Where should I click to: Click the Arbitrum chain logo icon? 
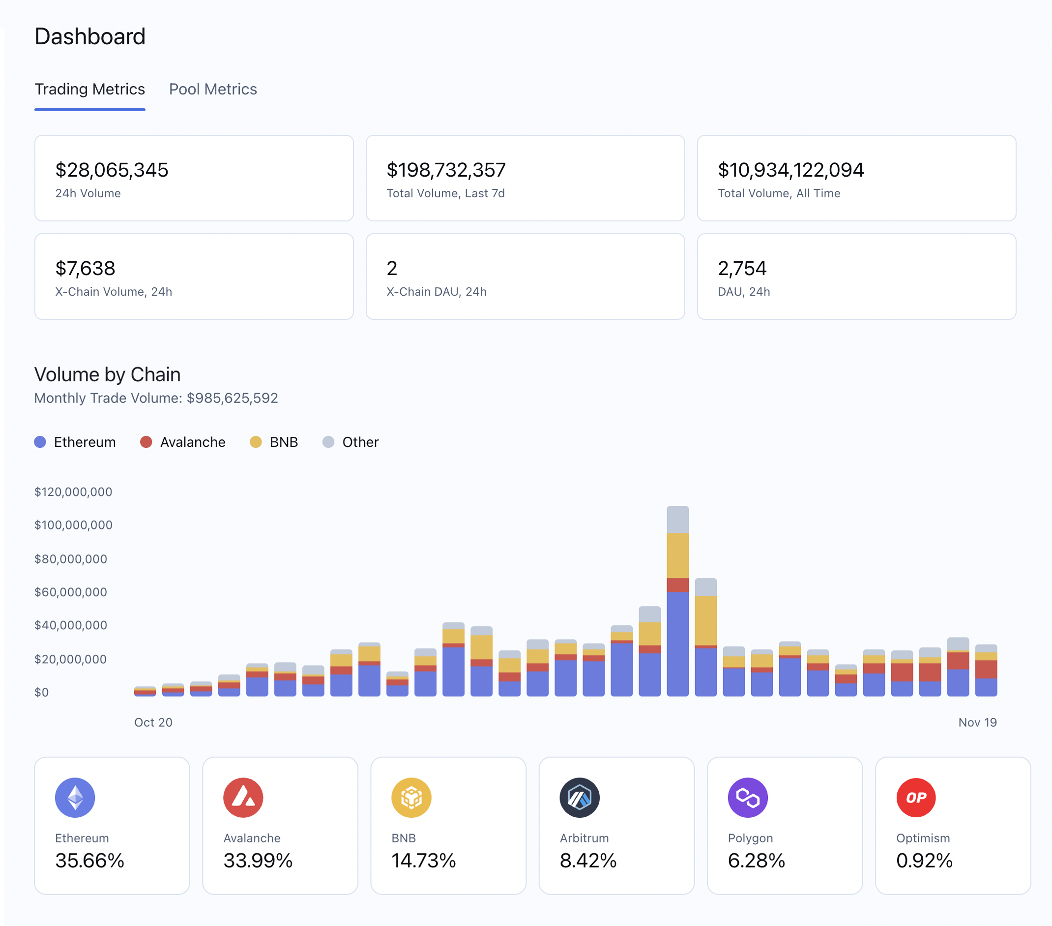(580, 797)
